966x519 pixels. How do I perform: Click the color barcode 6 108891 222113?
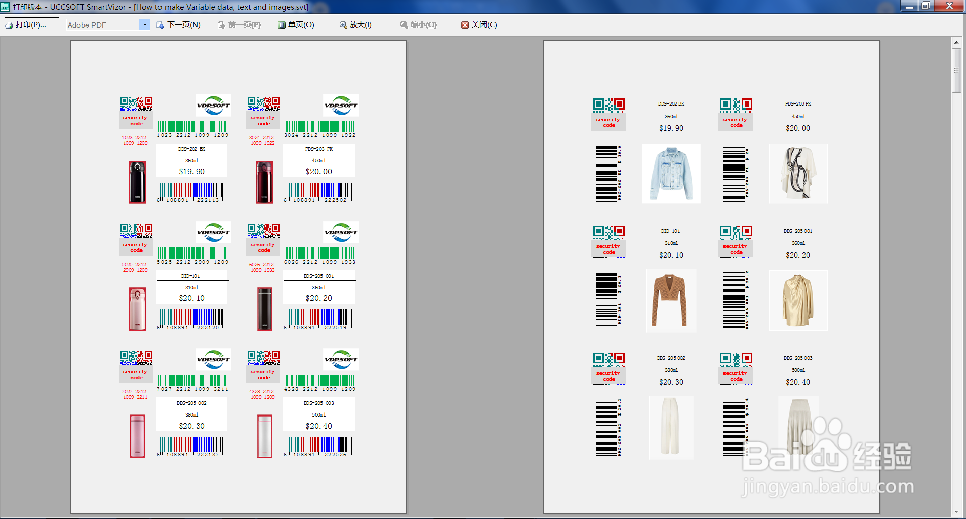coord(191,192)
